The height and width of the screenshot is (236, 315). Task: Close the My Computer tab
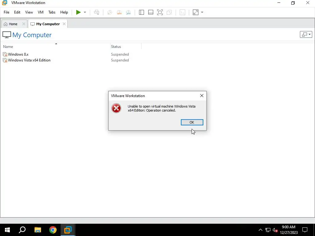[x=64, y=24]
